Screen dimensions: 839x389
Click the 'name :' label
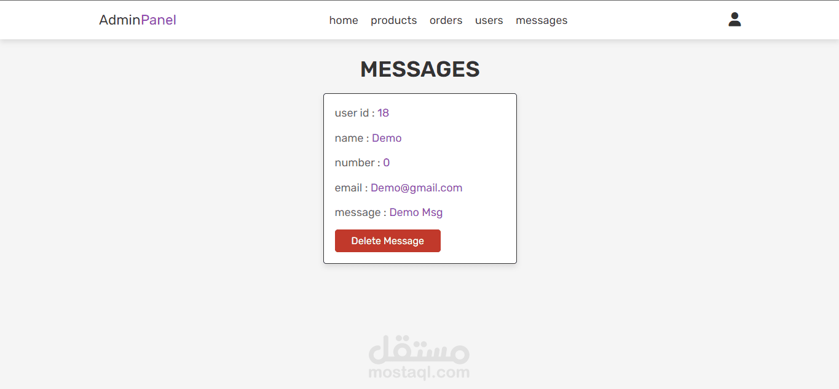[x=352, y=138]
